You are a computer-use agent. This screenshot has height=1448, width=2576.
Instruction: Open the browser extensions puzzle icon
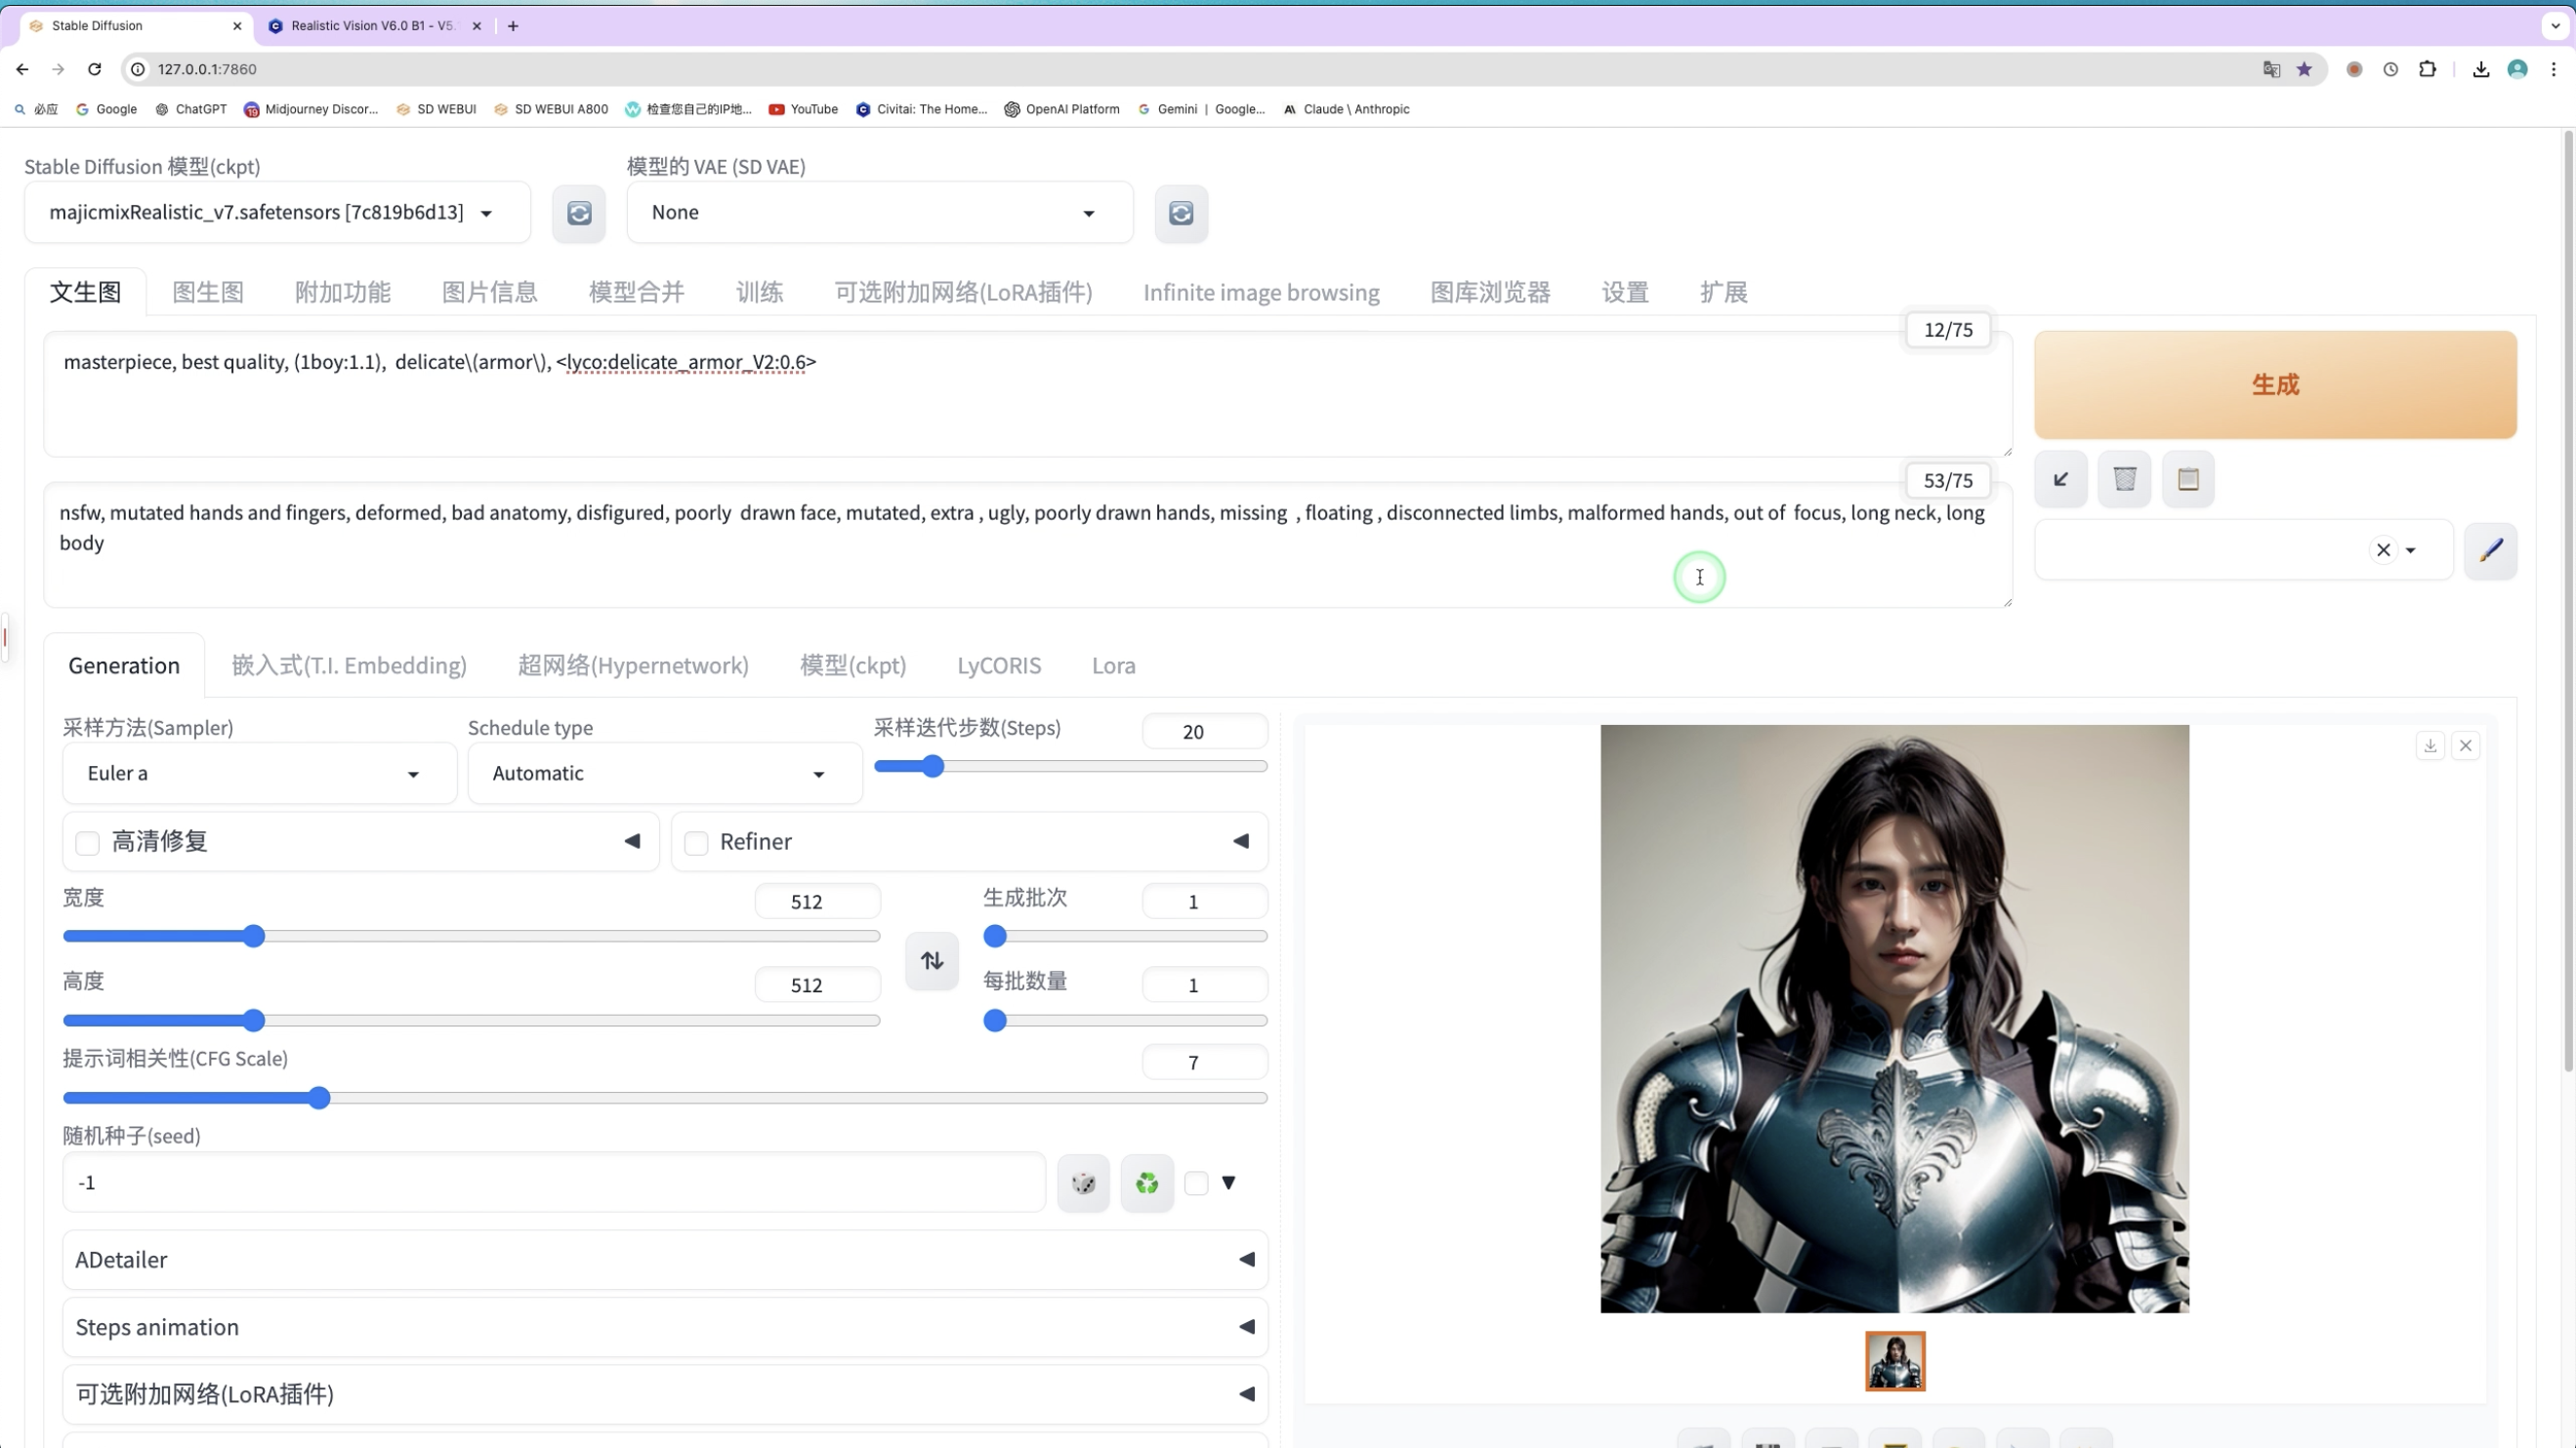pos(2428,69)
